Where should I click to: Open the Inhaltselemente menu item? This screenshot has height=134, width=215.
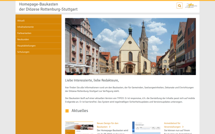point(39,27)
